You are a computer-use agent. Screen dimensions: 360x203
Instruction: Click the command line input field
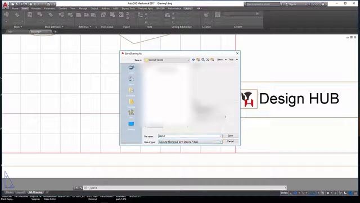(185, 188)
